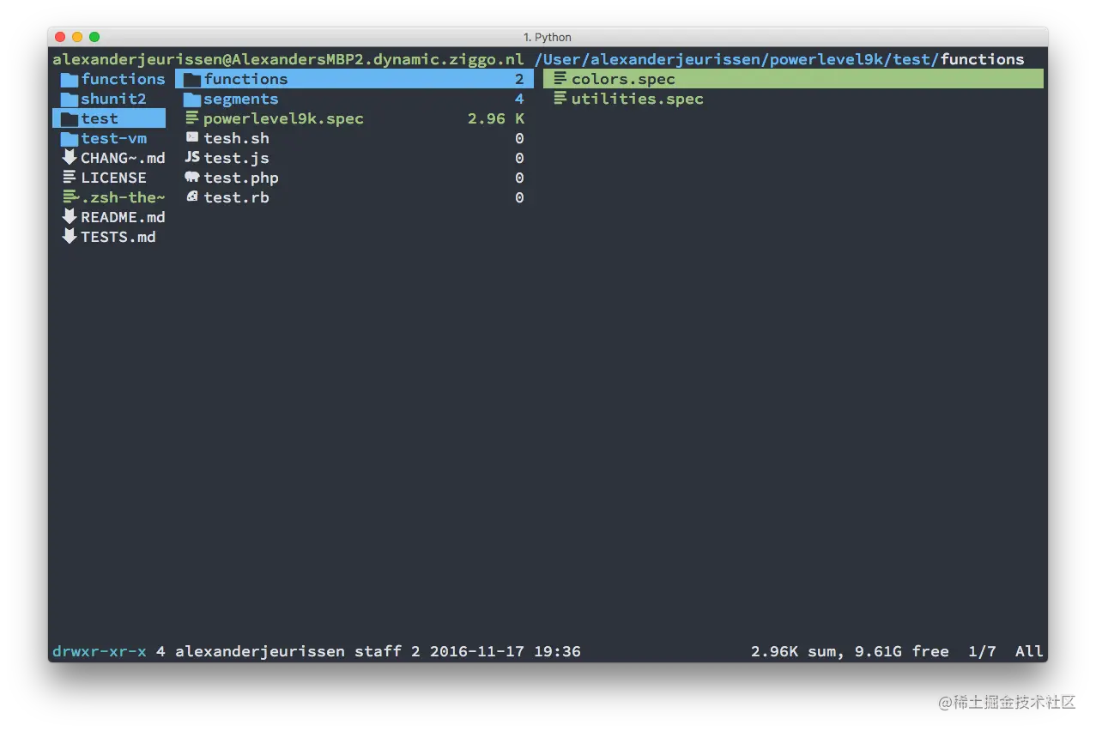Select 'powerlevel9k.spec' file name
This screenshot has height=731, width=1096.
click(x=283, y=118)
